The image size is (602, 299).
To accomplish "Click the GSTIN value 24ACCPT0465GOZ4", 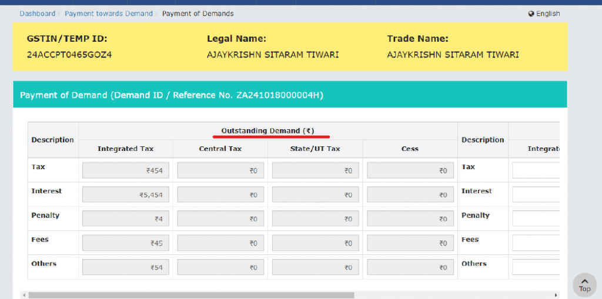I will (x=69, y=55).
